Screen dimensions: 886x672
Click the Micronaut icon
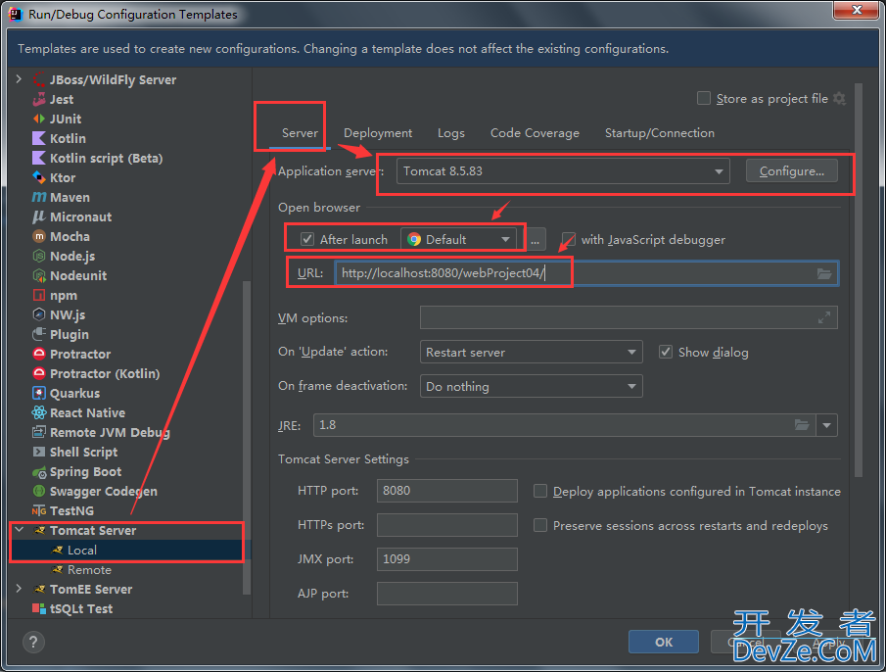(x=39, y=217)
